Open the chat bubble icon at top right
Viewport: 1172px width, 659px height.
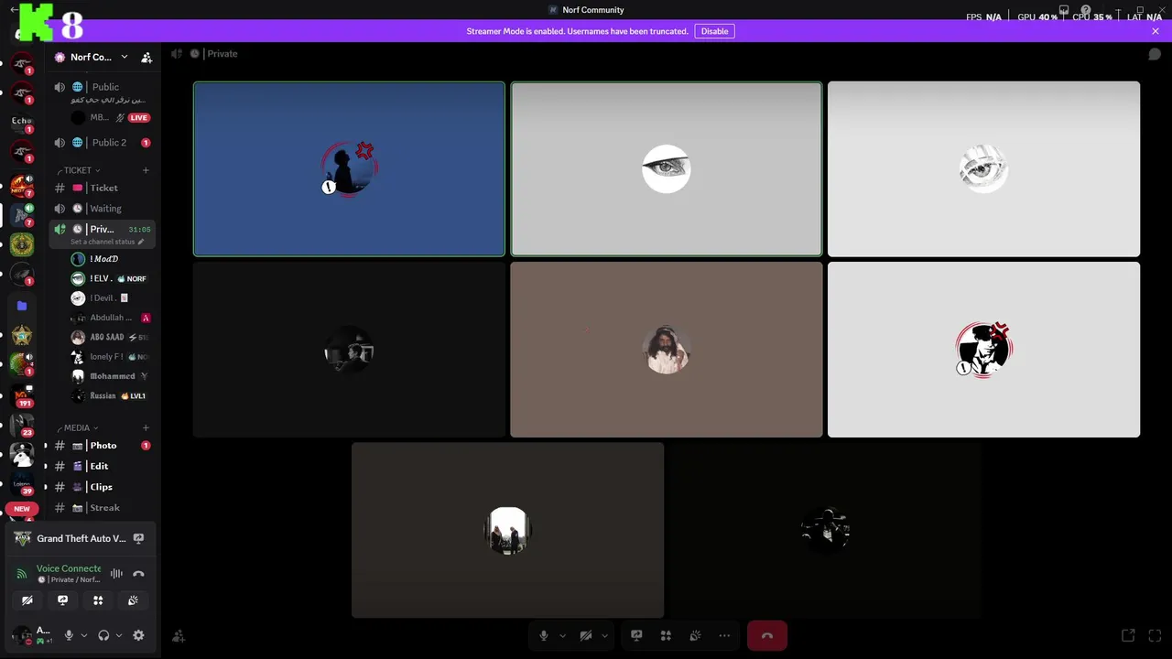tap(1156, 54)
